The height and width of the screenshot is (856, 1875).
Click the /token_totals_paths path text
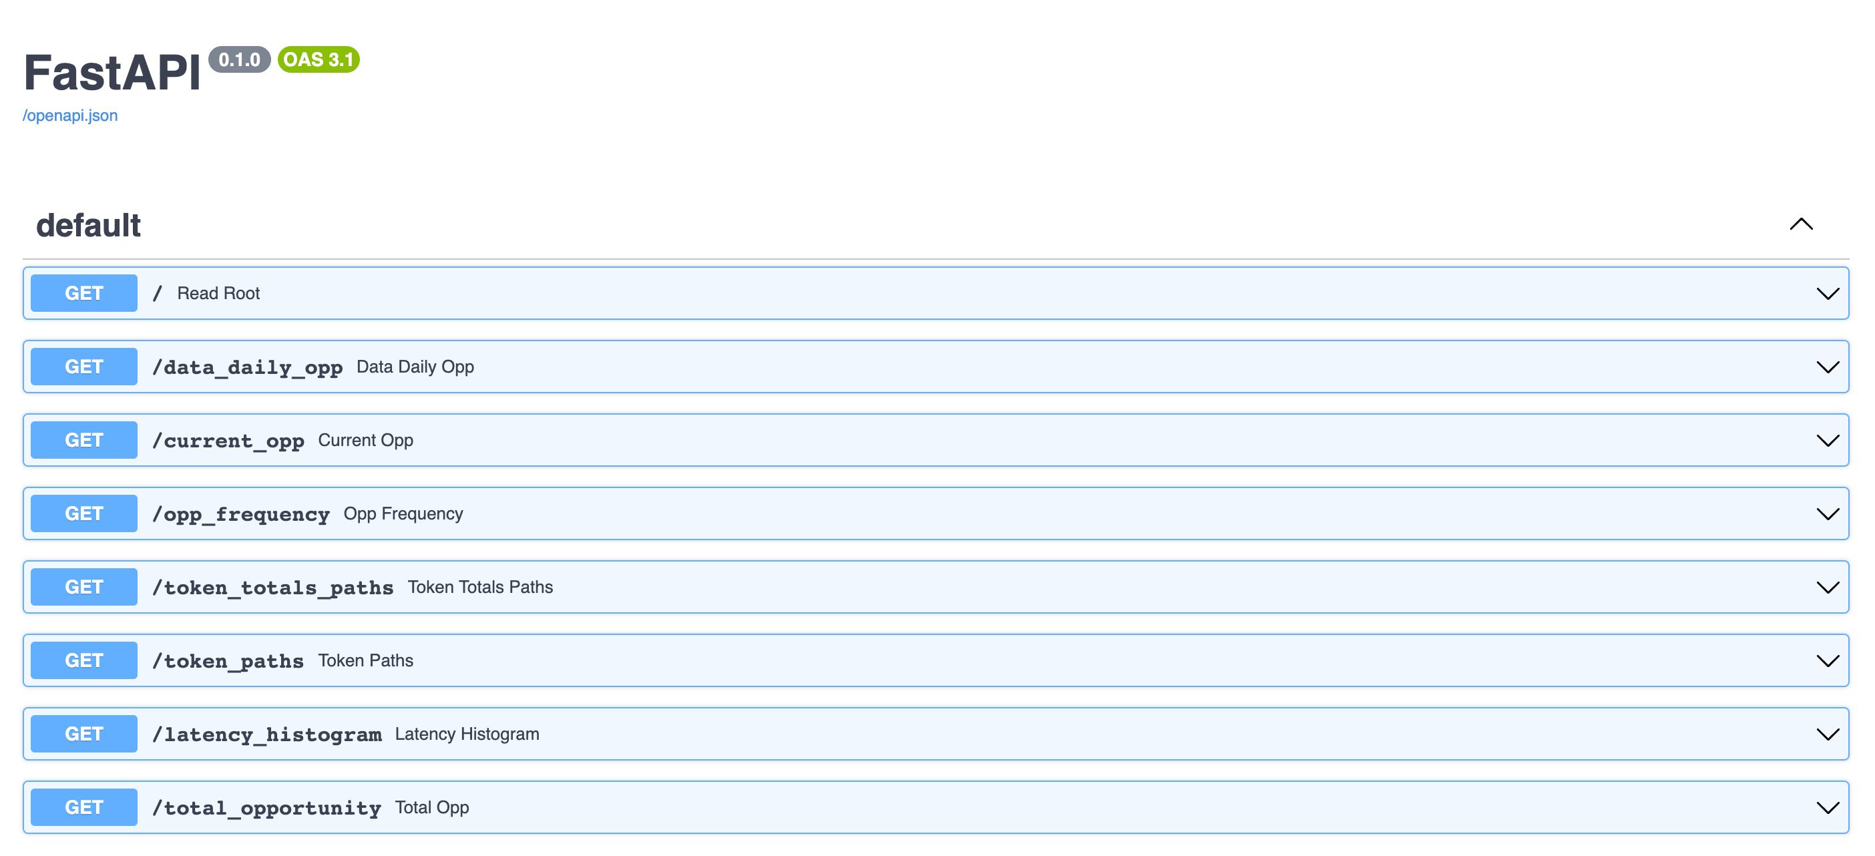pyautogui.click(x=272, y=588)
